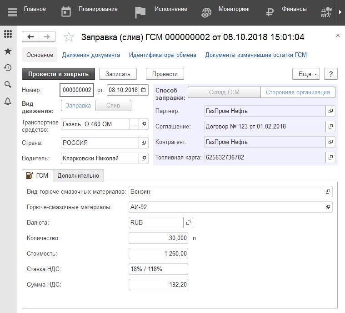Click Сумма НДС field 192,20
The height and width of the screenshot is (313, 345).
[x=159, y=285]
